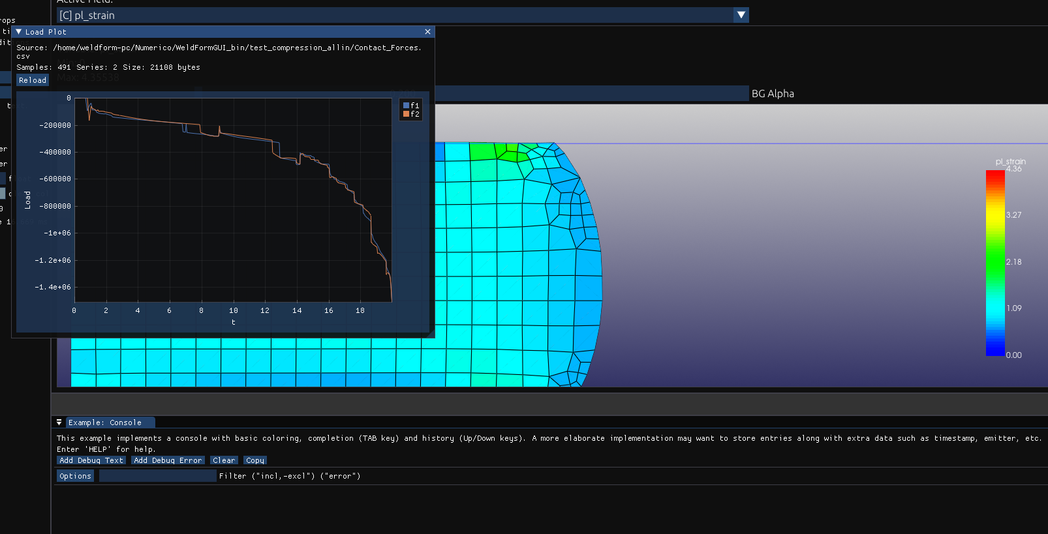Copy the console log

255,460
